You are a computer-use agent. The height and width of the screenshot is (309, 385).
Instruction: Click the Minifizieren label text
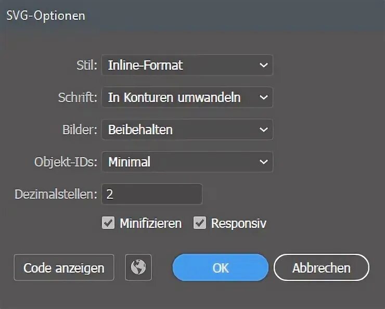pos(150,224)
